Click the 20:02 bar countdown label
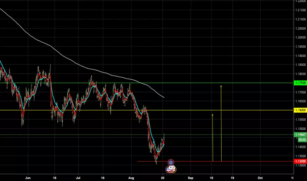 coord(302,140)
